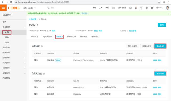
Task: Switch language via 简体中文
Action: (159, 8)
